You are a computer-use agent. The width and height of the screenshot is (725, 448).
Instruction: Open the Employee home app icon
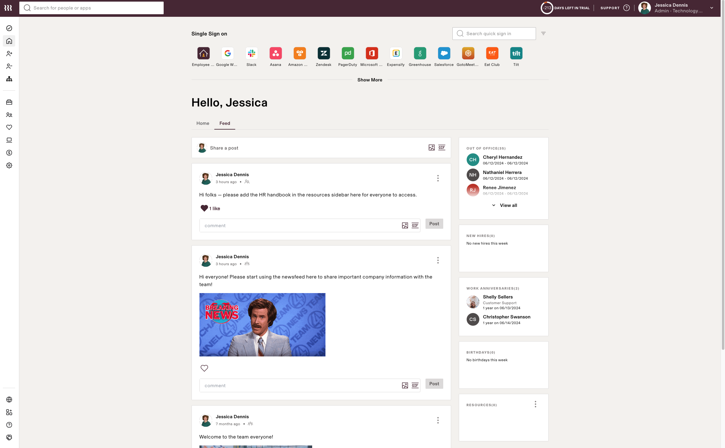pos(203,53)
